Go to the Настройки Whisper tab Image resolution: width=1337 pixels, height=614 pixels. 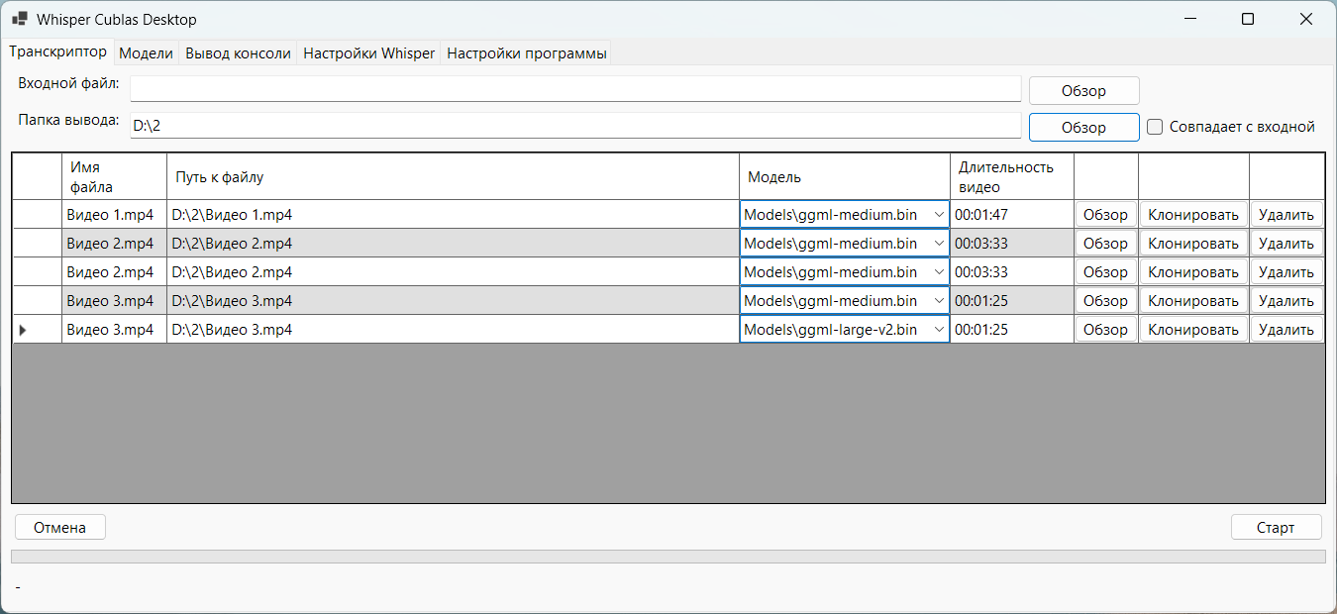368,53
